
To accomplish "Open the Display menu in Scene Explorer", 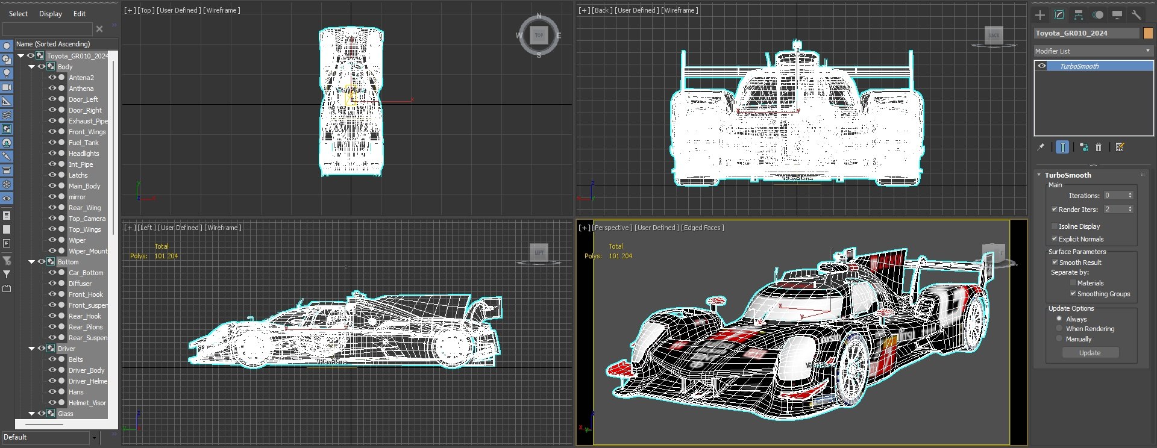I will (x=51, y=14).
